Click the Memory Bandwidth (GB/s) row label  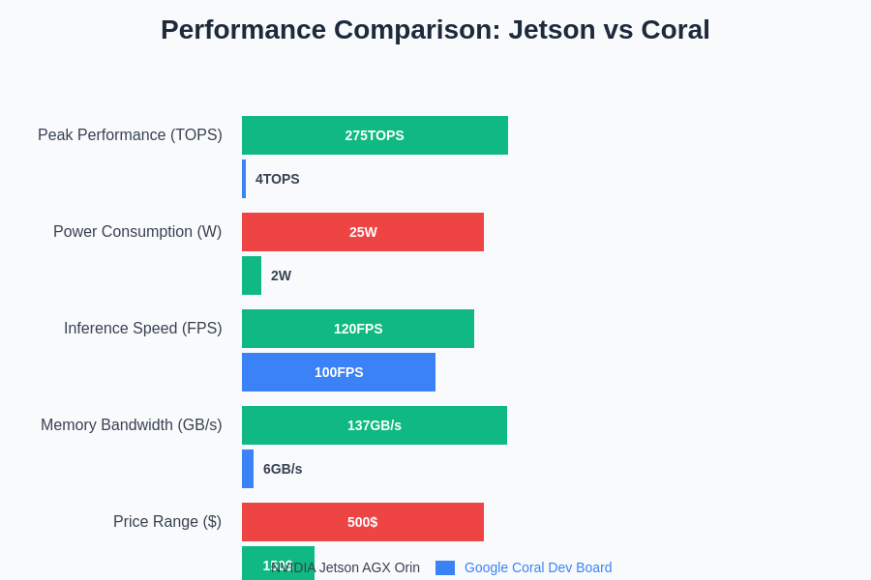(131, 425)
